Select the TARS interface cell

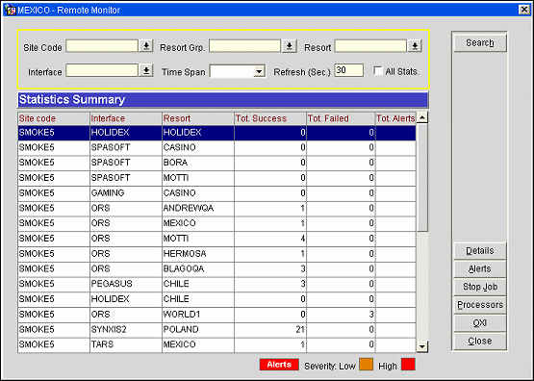(126, 344)
